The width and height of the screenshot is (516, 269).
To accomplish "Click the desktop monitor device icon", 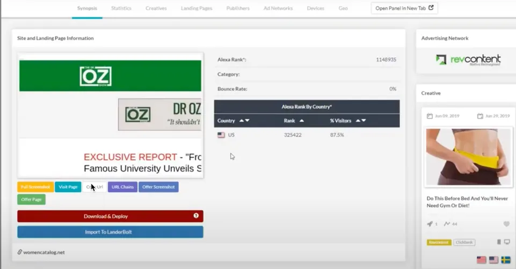I will point(507,242).
